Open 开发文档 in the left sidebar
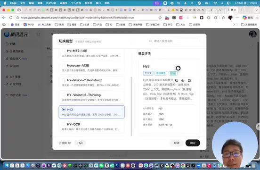The height and width of the screenshot is (170, 260). click(x=13, y=84)
